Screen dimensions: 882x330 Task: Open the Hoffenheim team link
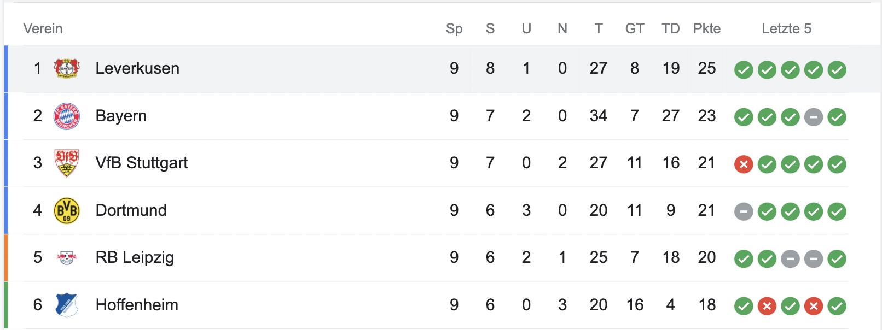pos(137,305)
